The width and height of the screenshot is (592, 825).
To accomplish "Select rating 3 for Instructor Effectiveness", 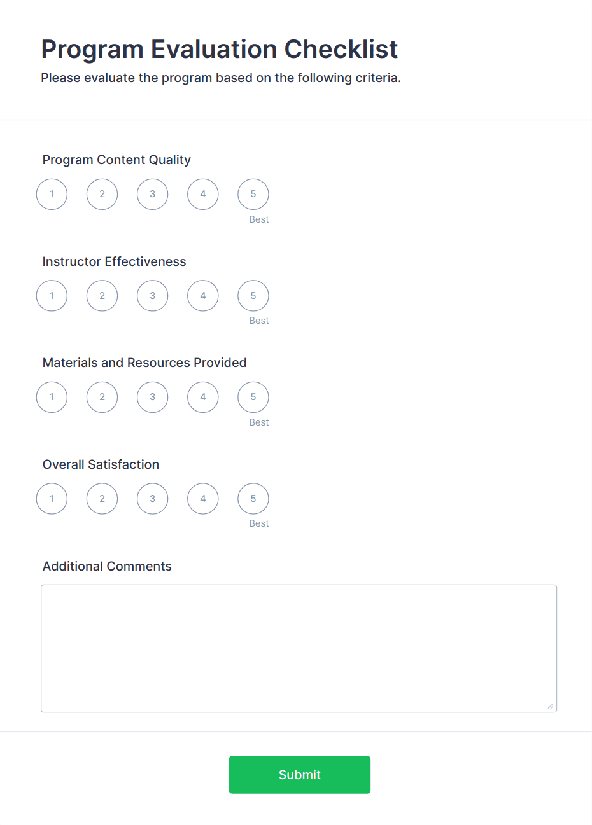I will pos(152,295).
